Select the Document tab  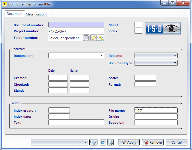15,14
